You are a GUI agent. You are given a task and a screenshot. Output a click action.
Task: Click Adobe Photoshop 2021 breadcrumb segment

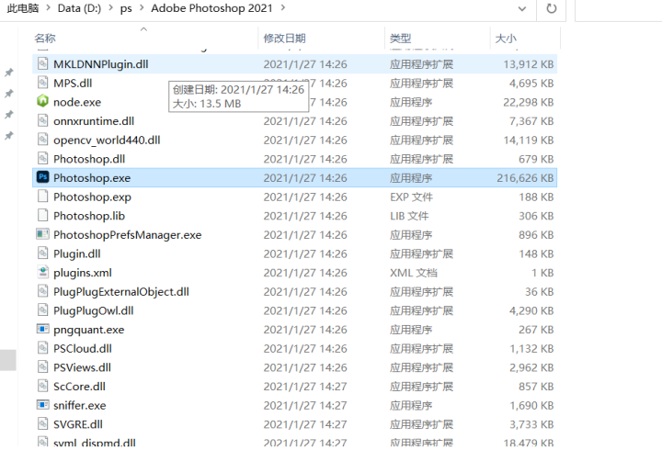click(x=211, y=8)
